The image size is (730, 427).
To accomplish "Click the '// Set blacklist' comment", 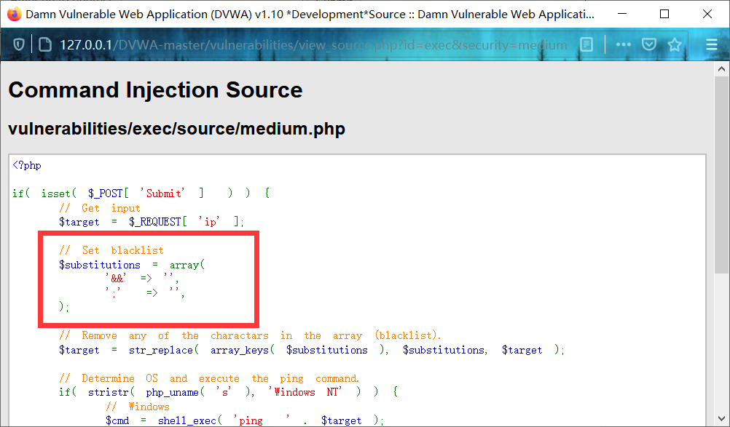I will click(111, 250).
